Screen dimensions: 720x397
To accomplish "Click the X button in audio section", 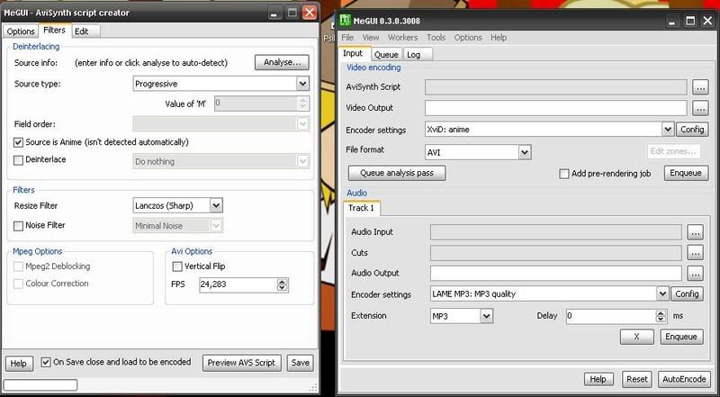I will point(636,337).
